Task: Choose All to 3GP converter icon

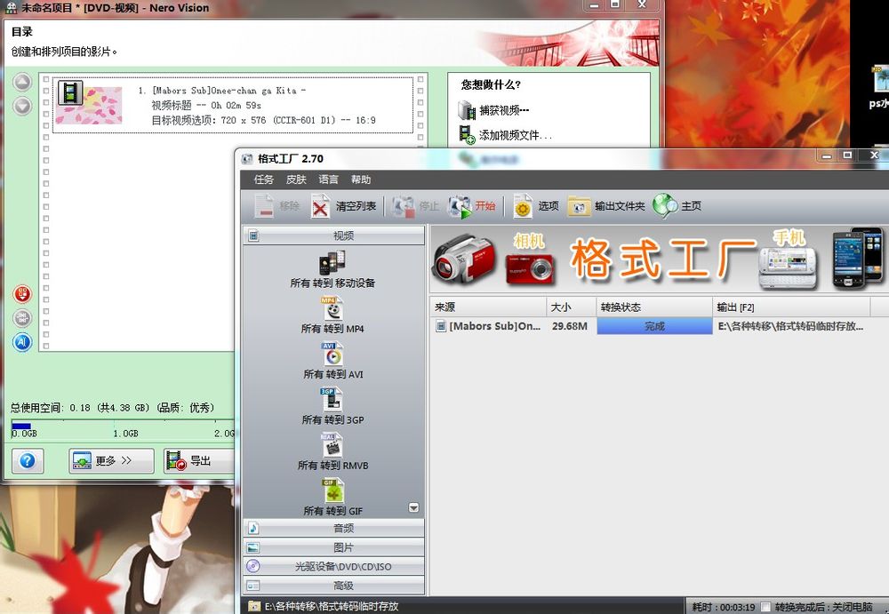Action: pyautogui.click(x=332, y=400)
